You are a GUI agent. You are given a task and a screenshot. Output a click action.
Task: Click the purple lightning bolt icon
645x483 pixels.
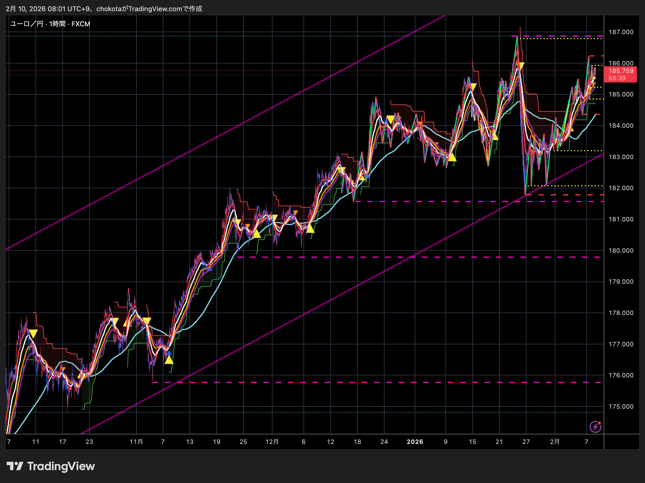coord(595,427)
